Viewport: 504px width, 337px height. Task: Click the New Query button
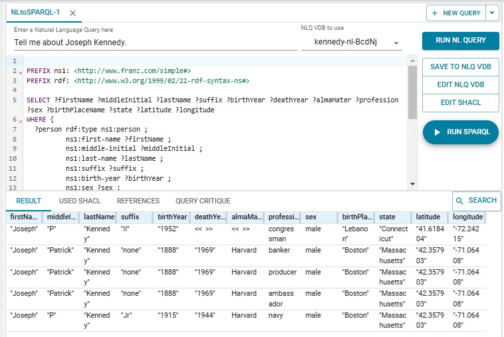(456, 13)
